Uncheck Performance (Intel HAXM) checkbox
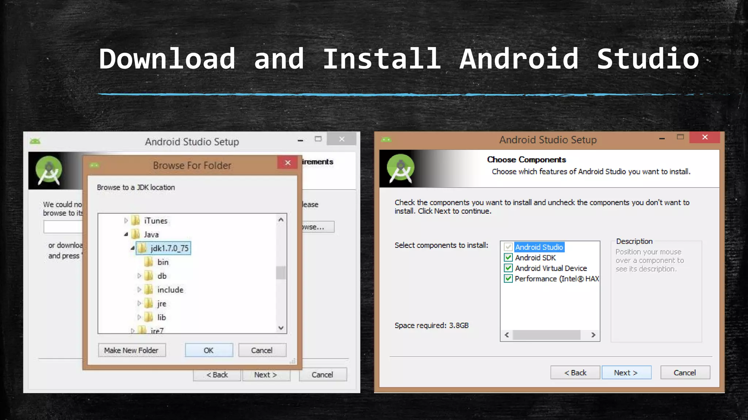This screenshot has height=420, width=748. point(508,279)
